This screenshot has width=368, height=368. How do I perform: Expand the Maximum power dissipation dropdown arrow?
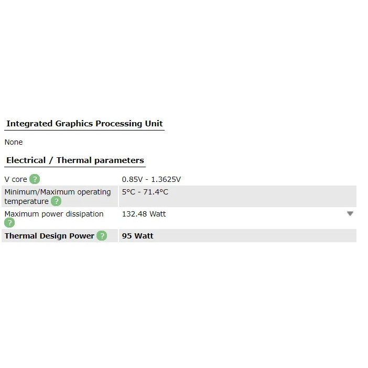pos(350,214)
